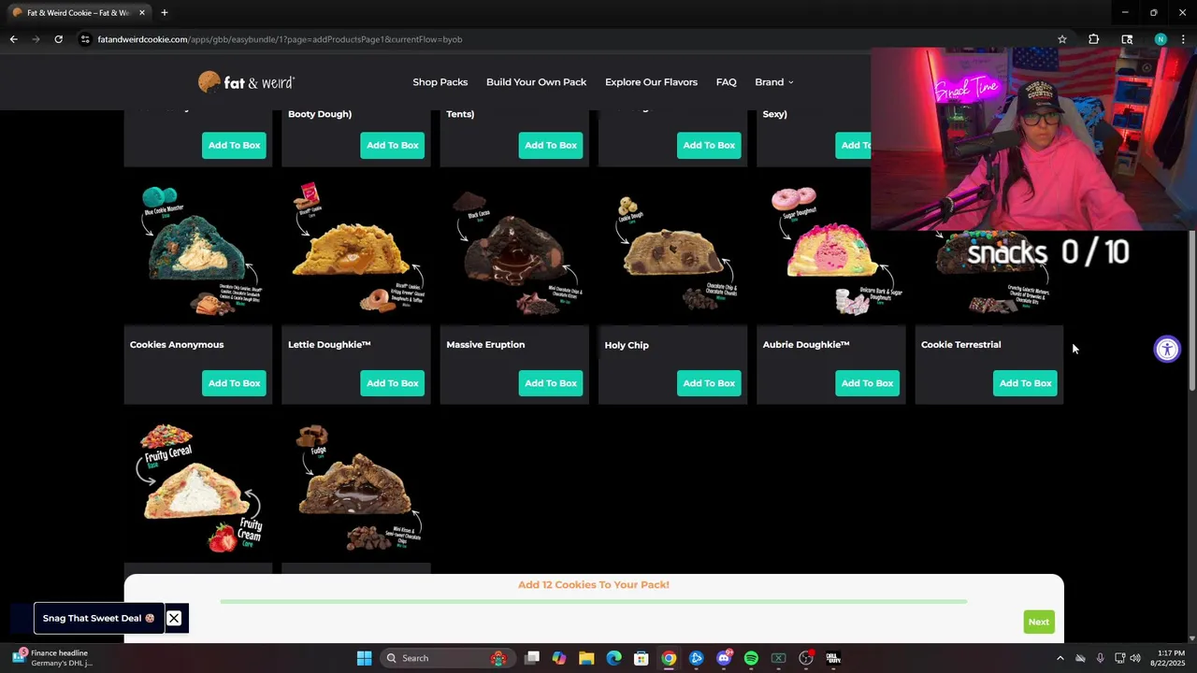Open Microsoft Store from the taskbar

pos(641,658)
